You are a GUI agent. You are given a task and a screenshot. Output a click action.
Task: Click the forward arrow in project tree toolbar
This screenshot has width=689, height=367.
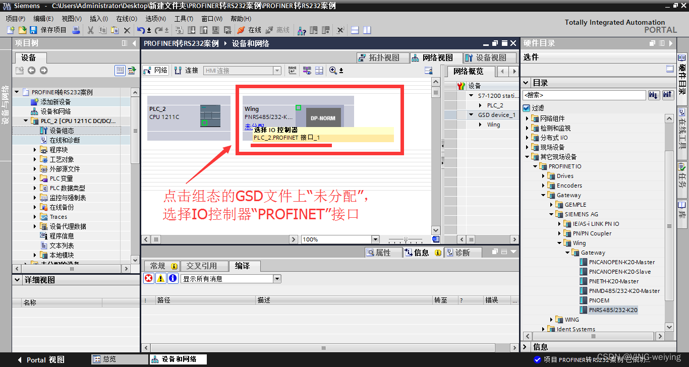(43, 71)
